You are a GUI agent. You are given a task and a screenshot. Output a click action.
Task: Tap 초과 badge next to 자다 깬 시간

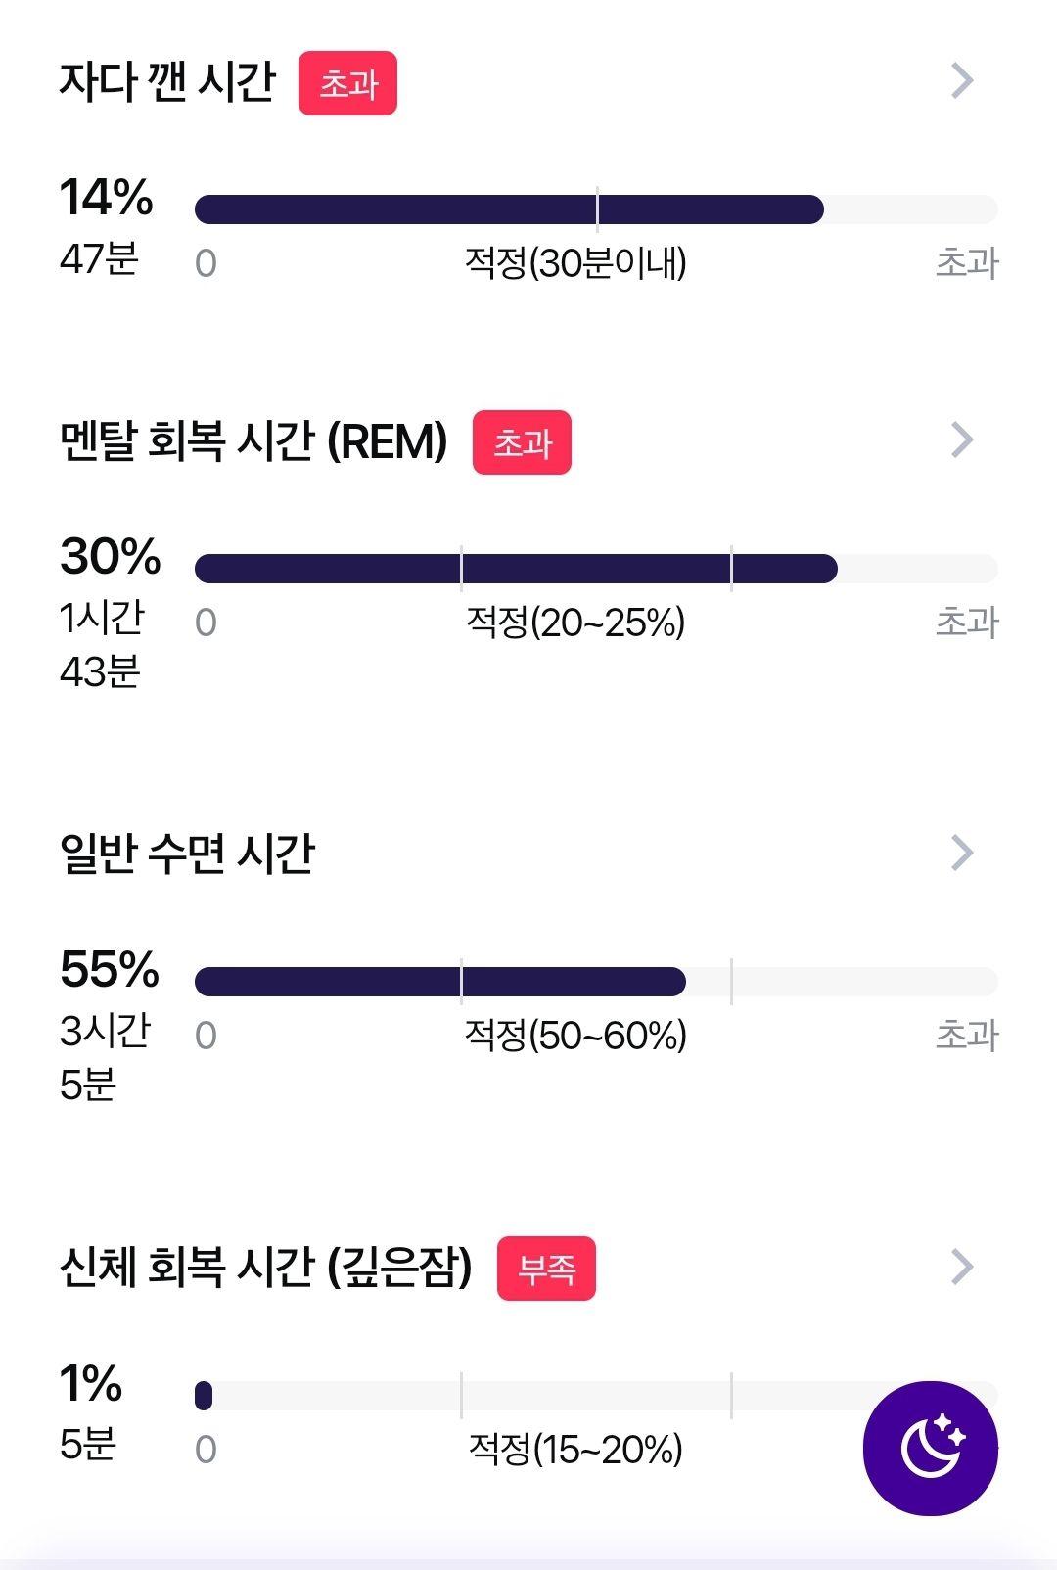(x=347, y=83)
